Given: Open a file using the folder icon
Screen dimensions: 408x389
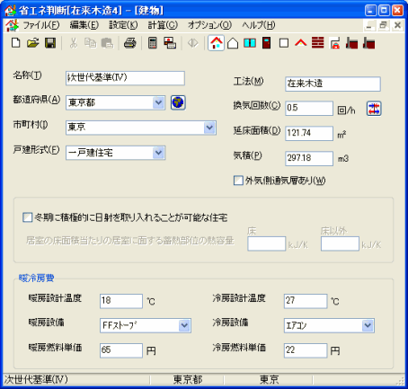Looking at the screenshot, I should [x=33, y=43].
